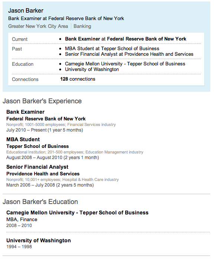Click MBA Student title under Experience

tap(23, 139)
